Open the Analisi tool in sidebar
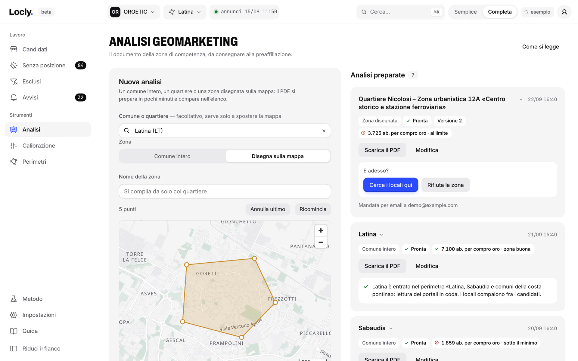 pyautogui.click(x=48, y=130)
